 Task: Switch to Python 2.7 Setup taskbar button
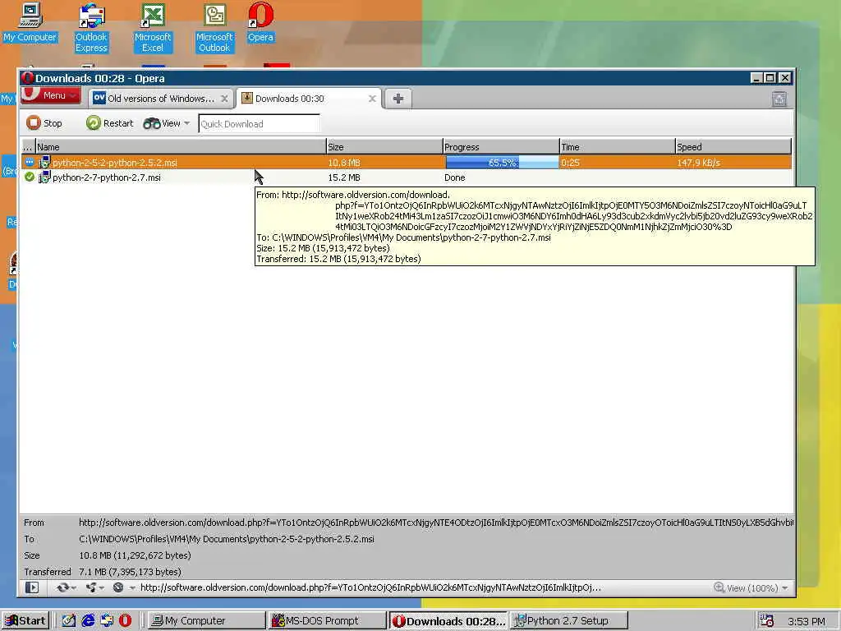click(x=570, y=621)
